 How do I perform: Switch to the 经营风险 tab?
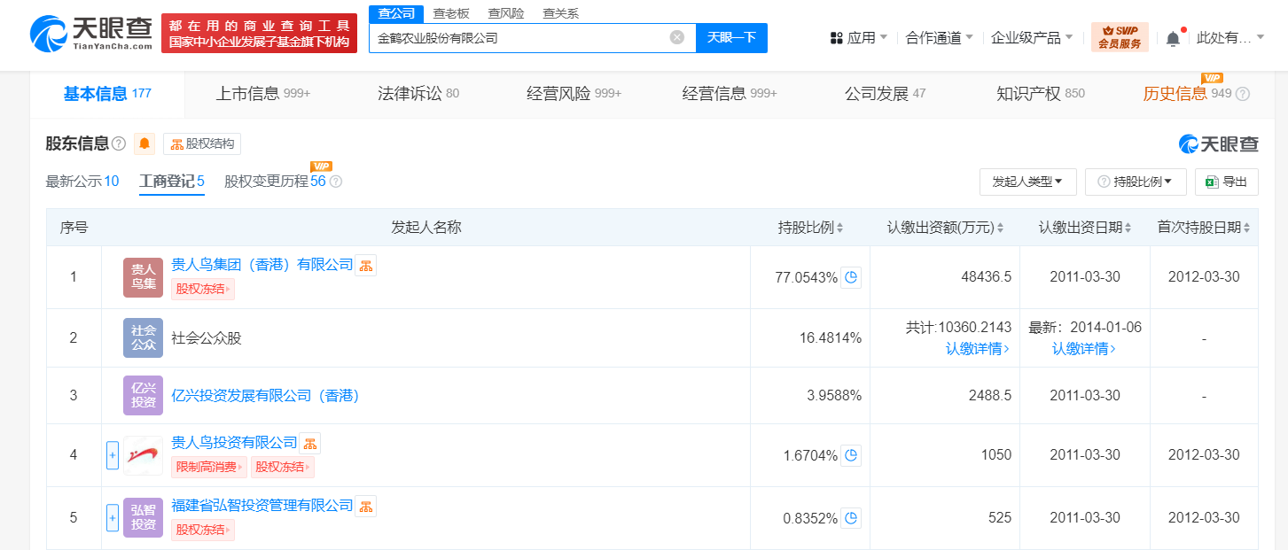(574, 94)
